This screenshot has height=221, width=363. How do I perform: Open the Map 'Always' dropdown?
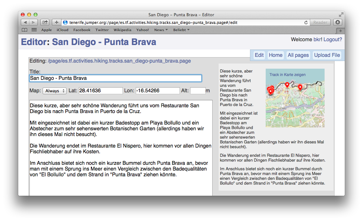coord(54,91)
